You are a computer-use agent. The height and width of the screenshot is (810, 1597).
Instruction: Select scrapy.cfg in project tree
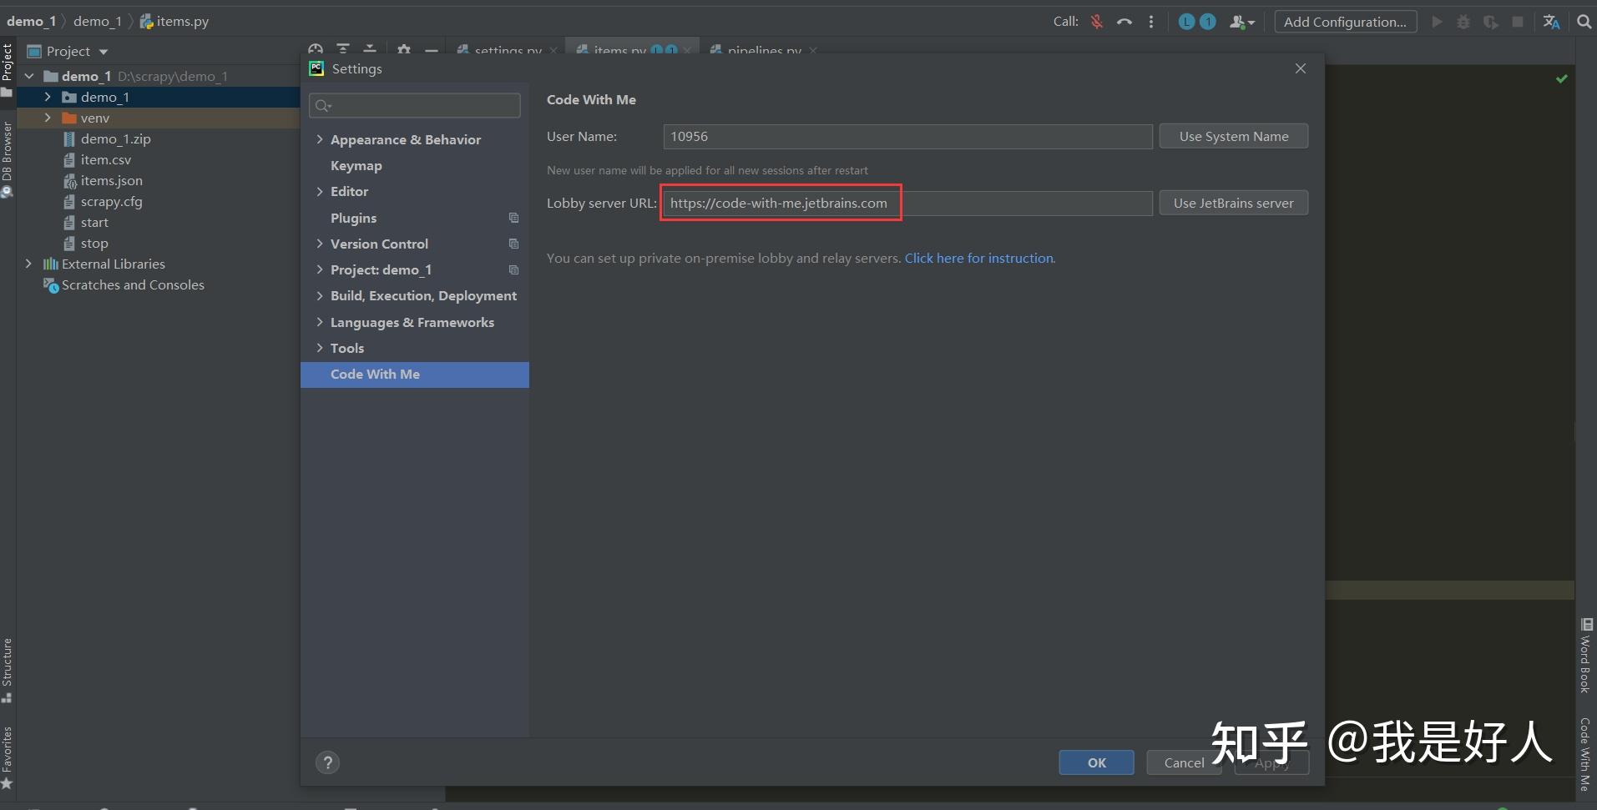(x=111, y=201)
